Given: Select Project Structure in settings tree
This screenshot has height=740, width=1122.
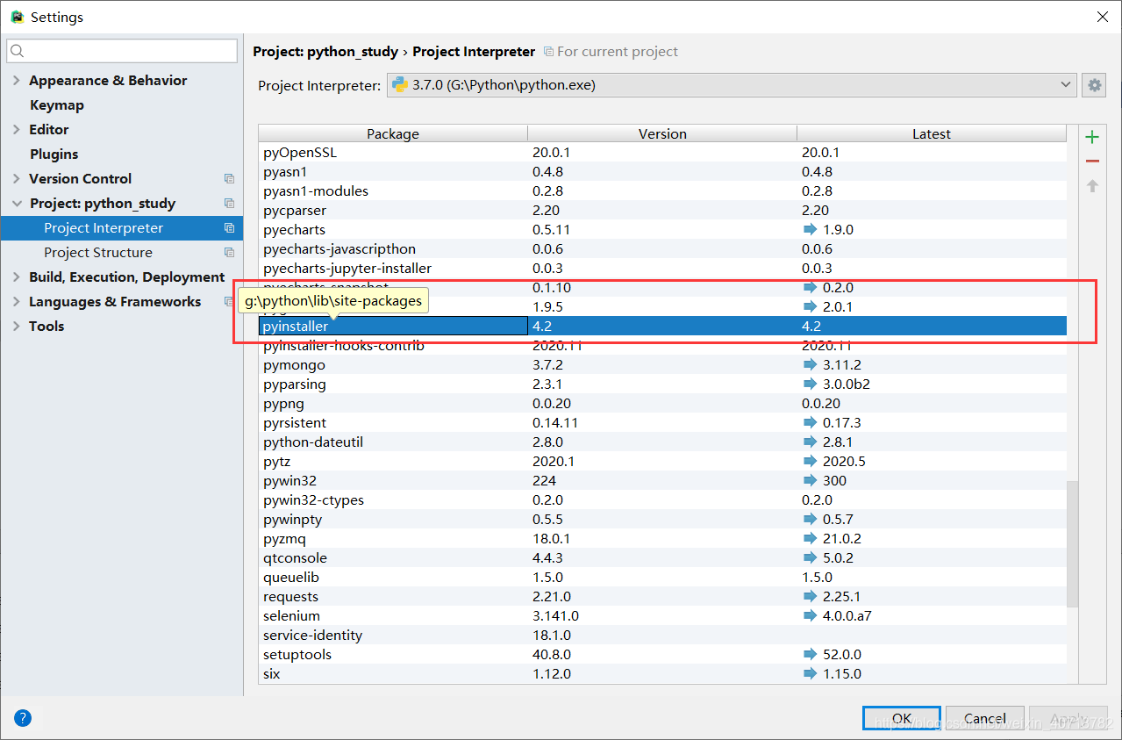Looking at the screenshot, I should pos(98,253).
